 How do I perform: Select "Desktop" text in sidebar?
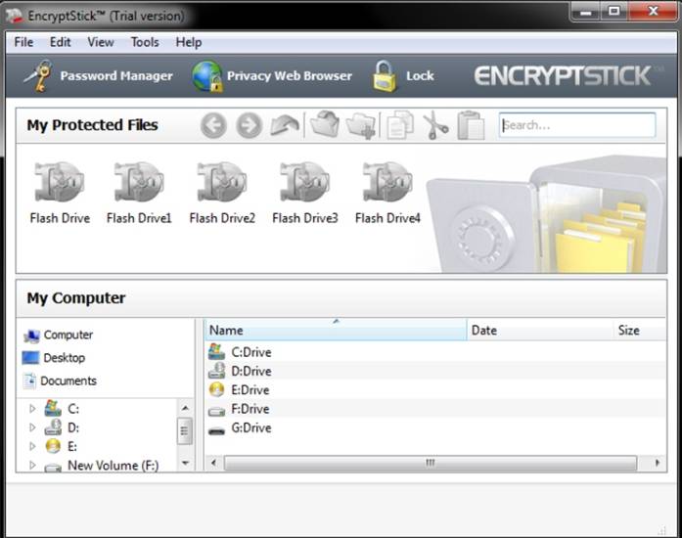click(65, 358)
